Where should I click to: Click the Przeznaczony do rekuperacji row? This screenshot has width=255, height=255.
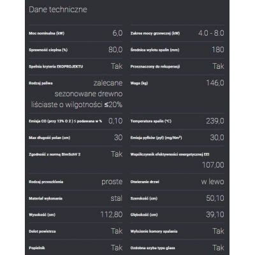click(x=177, y=66)
